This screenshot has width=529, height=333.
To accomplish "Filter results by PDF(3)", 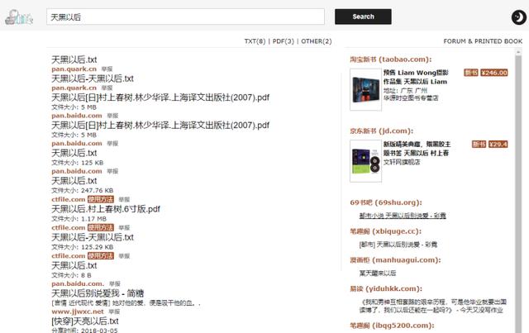I will click(x=284, y=41).
